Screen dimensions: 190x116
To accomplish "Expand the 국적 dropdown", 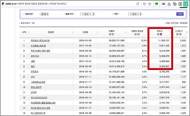I will [135, 14].
